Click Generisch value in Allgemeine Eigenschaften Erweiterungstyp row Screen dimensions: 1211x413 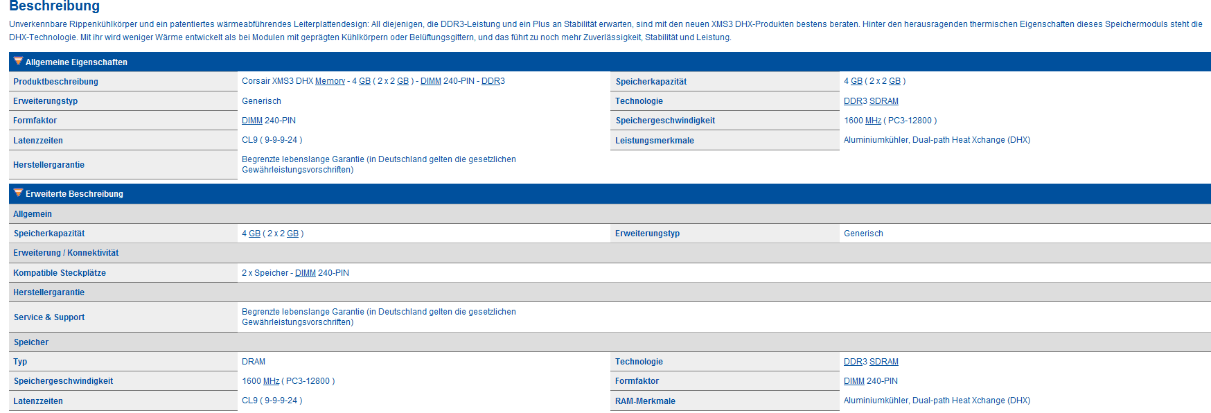261,101
